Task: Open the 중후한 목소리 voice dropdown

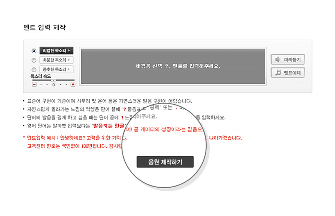Action: pos(57,70)
